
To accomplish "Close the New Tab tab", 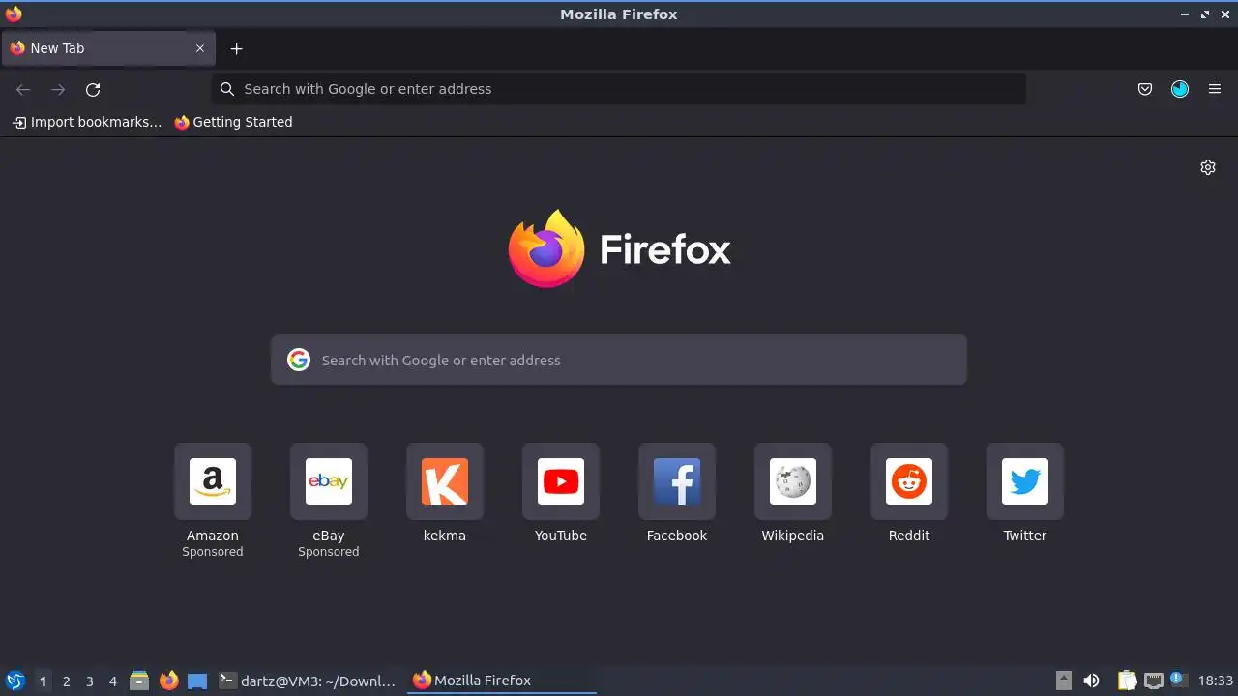I will click(x=200, y=48).
